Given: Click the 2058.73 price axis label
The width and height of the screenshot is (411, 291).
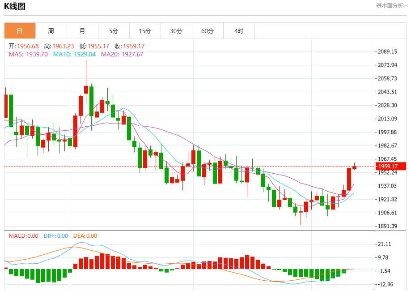Looking at the screenshot, I should point(387,78).
